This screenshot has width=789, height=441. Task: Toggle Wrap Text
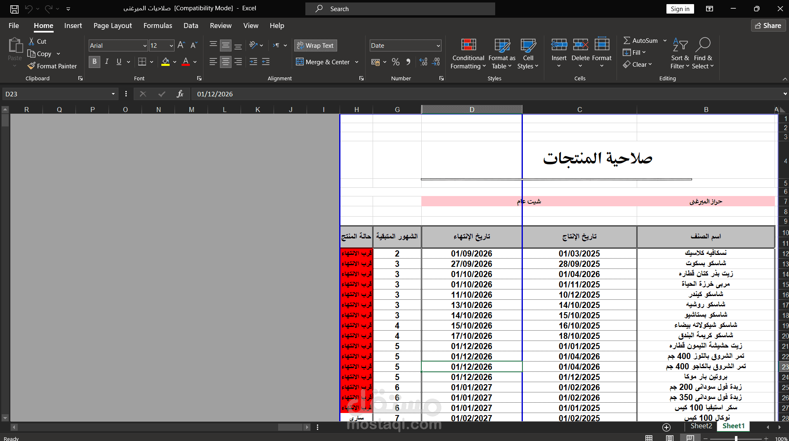coord(315,45)
